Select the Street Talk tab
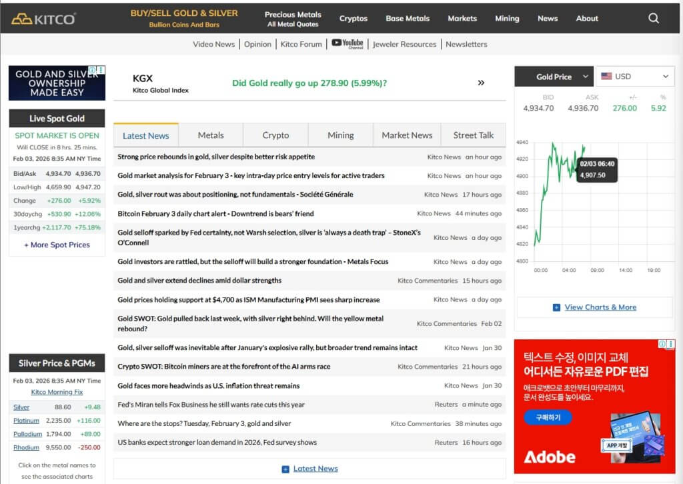Viewport: 683px width, 484px height. click(x=474, y=135)
